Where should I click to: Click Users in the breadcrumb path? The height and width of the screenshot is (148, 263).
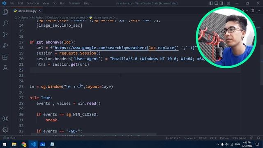pyautogui.click(x=24, y=17)
